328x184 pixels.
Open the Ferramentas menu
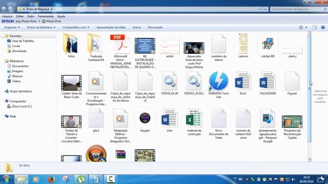pos(46,16)
